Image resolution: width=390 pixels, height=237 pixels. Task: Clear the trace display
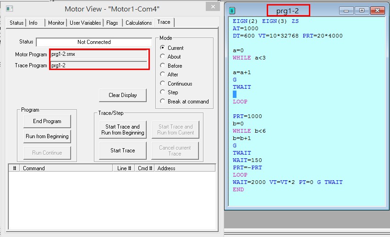coord(123,95)
